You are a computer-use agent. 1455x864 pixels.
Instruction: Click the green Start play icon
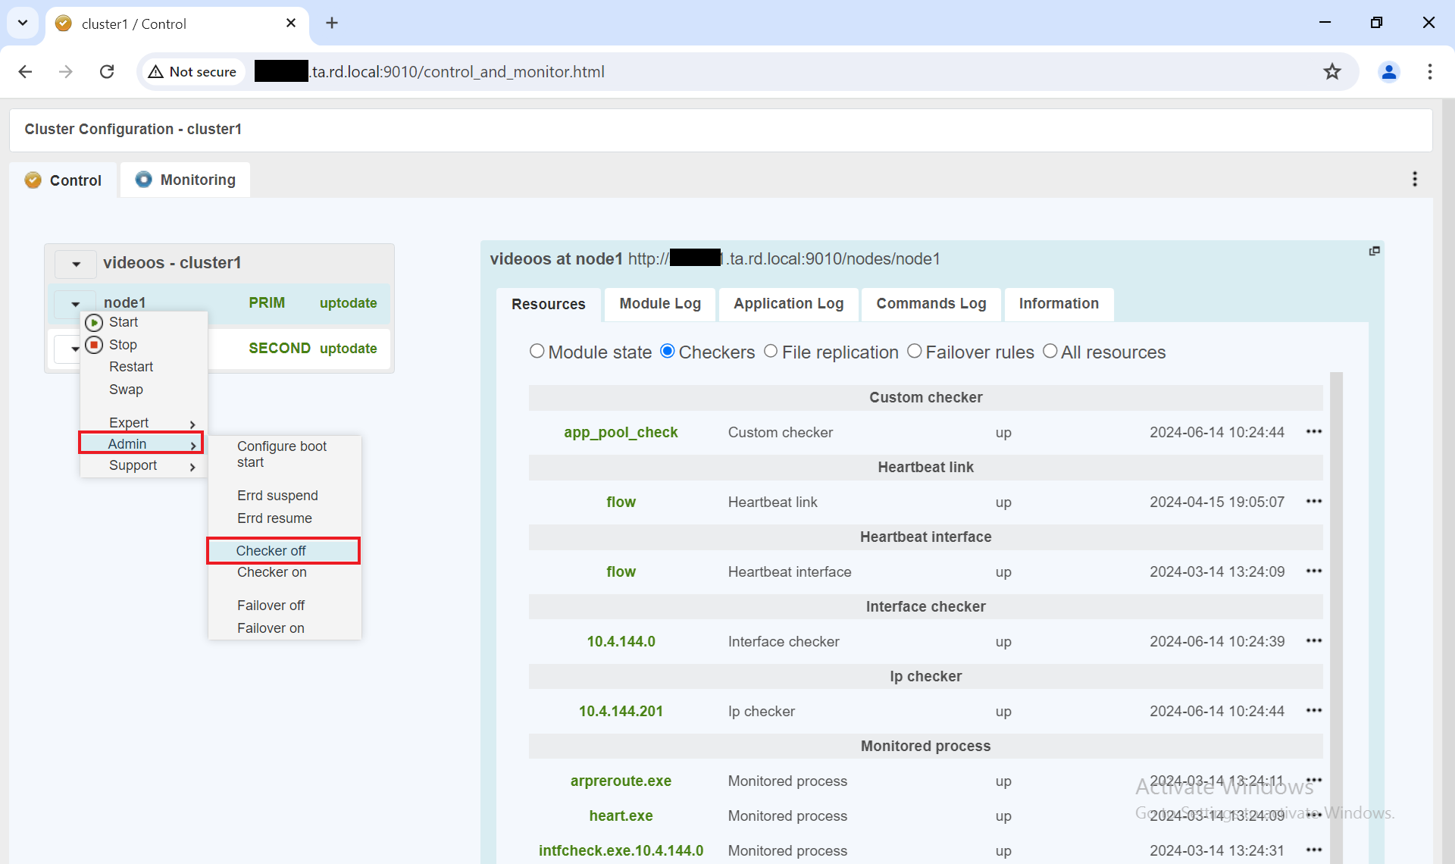tap(94, 323)
